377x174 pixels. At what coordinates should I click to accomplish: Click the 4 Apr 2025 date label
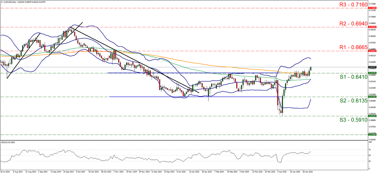coord(281,171)
